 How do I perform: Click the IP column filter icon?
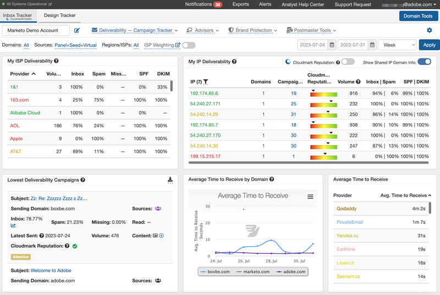(206, 82)
